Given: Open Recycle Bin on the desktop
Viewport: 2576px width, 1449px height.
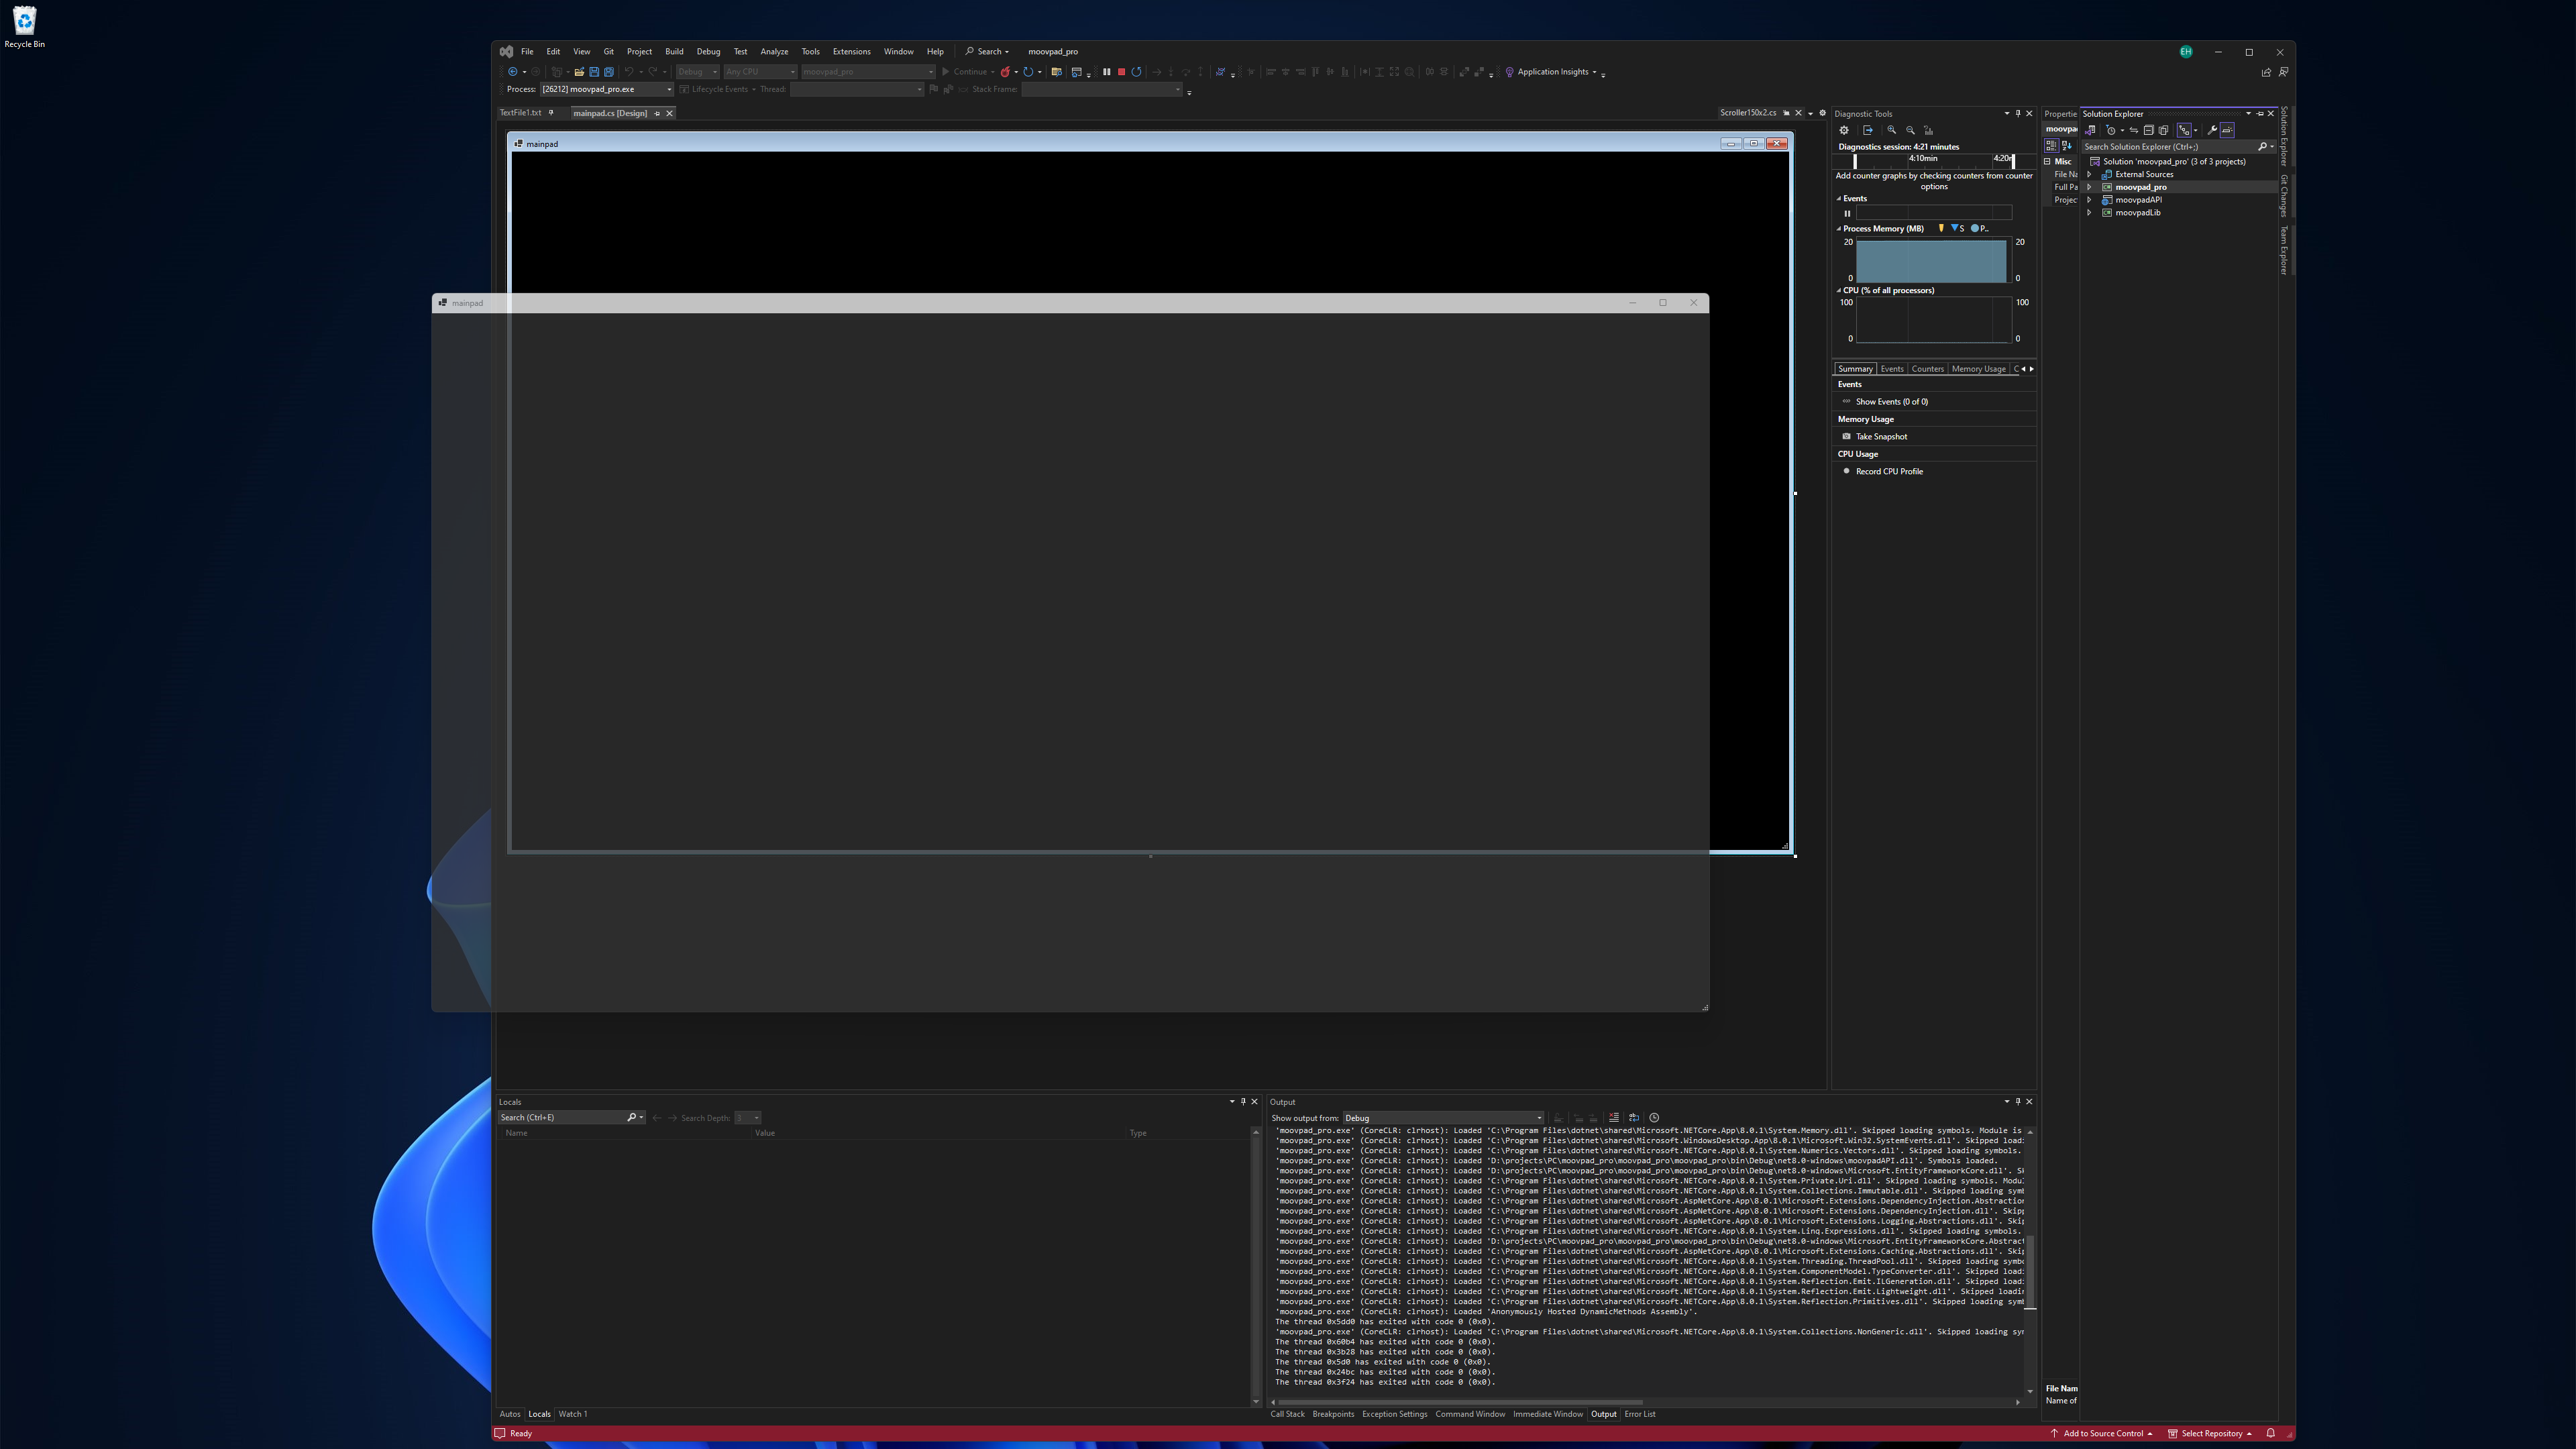Looking at the screenshot, I should pyautogui.click(x=24, y=26).
